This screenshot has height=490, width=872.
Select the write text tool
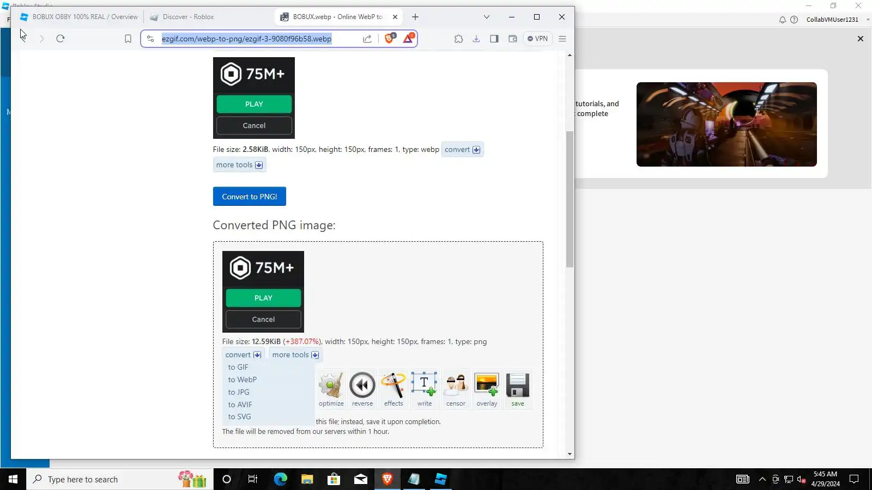(x=425, y=389)
